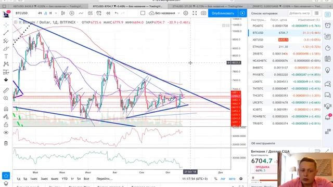Toggle lock all drawing tools
Image resolution: width=333 pixels, height=187 pixels.
click(x=6, y=125)
